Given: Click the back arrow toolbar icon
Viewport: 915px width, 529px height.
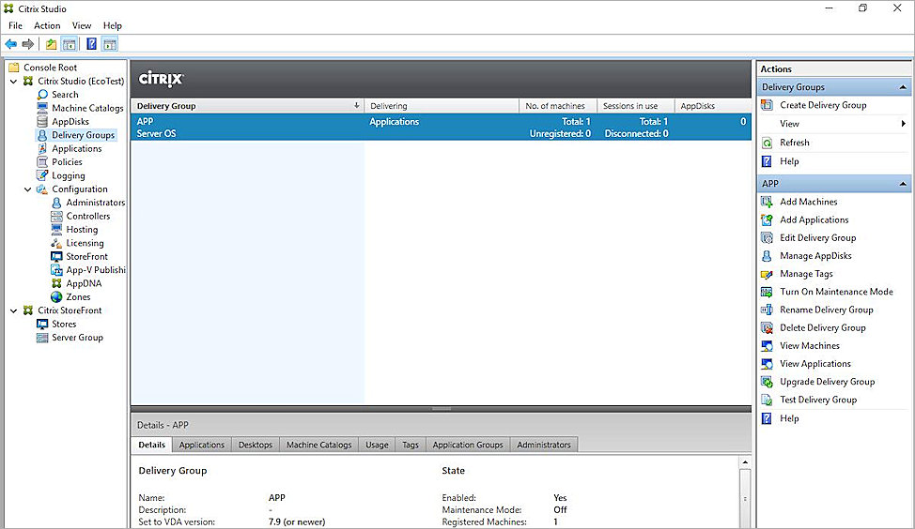Looking at the screenshot, I should tap(10, 44).
